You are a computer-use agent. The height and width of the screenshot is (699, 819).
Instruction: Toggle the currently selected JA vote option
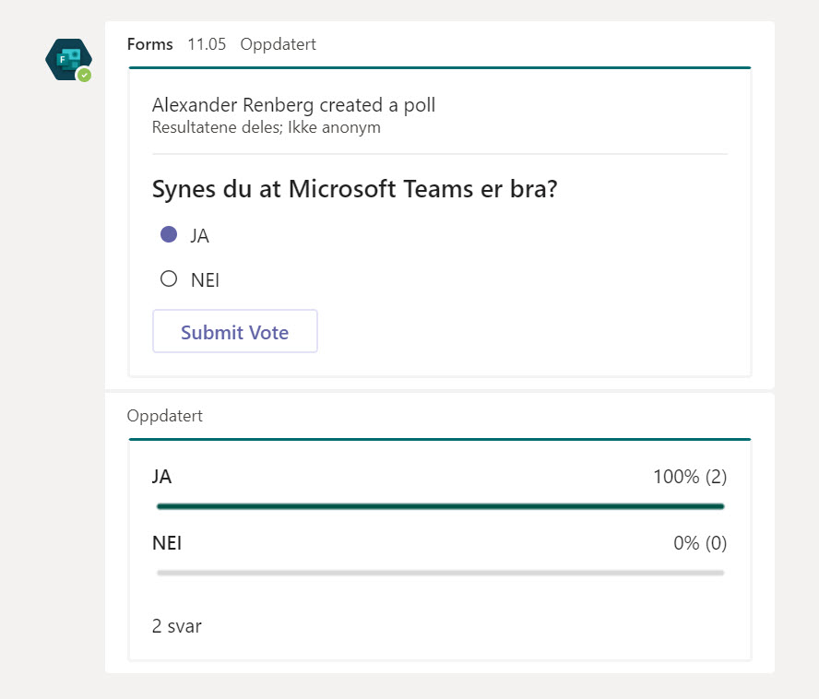pos(167,234)
